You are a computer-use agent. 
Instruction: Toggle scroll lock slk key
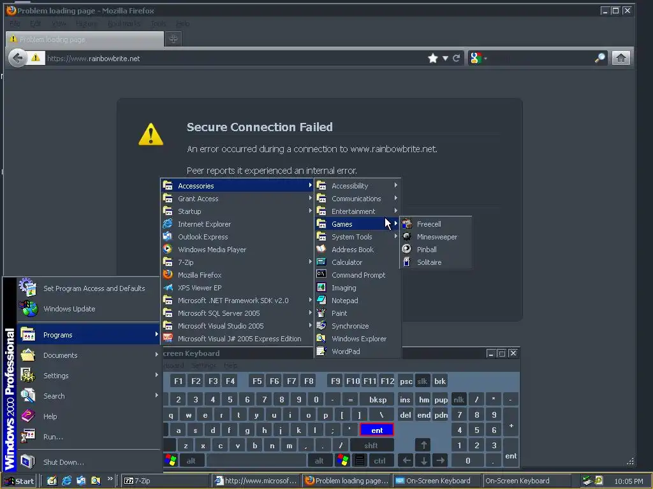point(422,381)
